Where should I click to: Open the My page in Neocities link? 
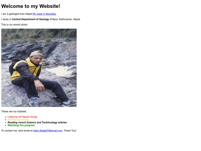pyautogui.click(x=44, y=14)
